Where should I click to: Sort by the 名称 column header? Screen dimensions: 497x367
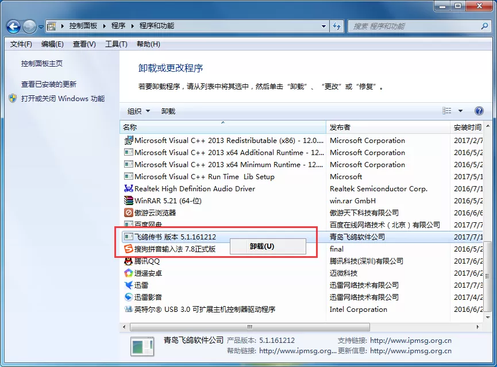click(223, 127)
